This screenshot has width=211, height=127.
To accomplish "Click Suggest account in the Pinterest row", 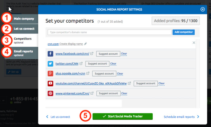I will tap(109, 94).
